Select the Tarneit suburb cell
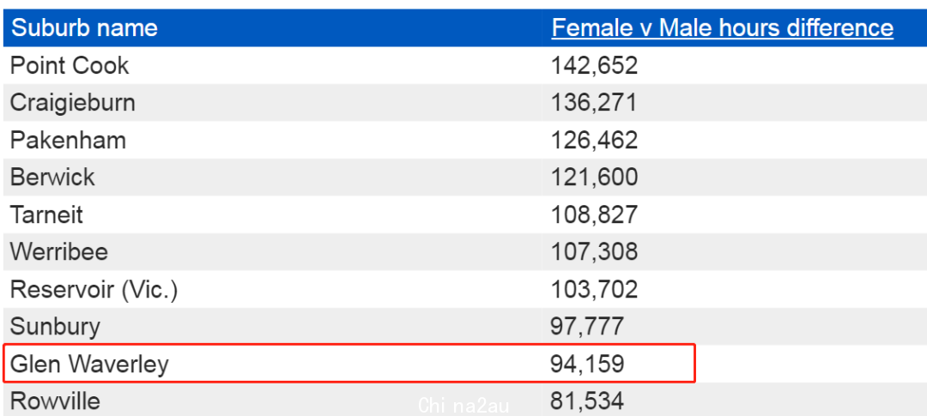 [46, 214]
